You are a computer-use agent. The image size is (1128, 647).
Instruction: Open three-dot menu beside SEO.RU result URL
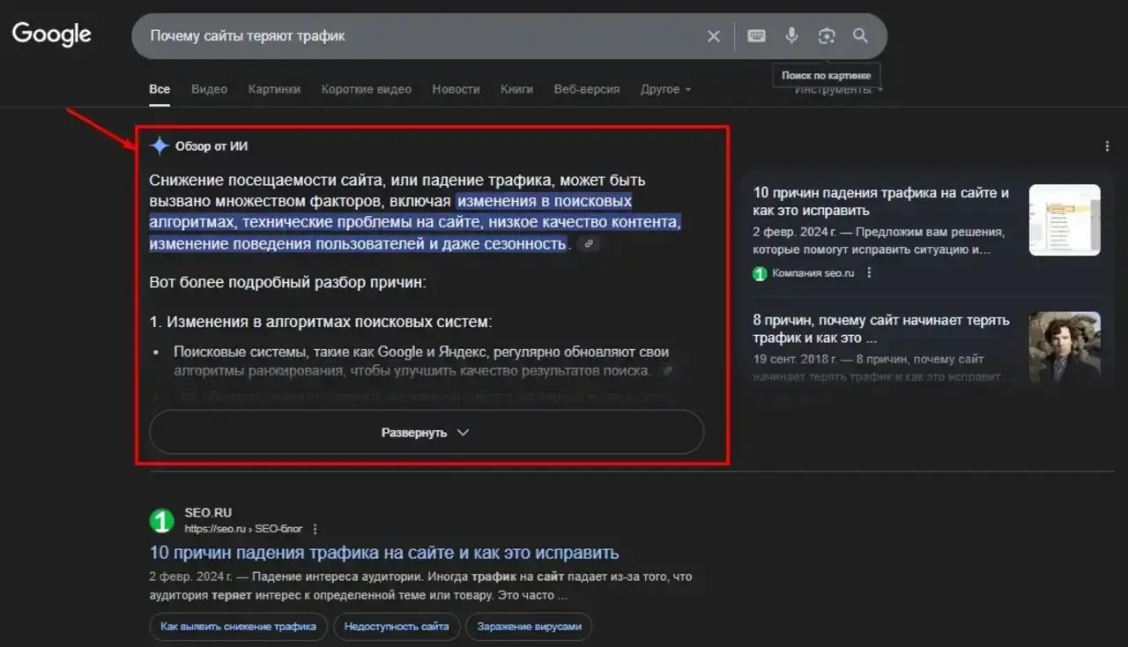click(x=315, y=529)
